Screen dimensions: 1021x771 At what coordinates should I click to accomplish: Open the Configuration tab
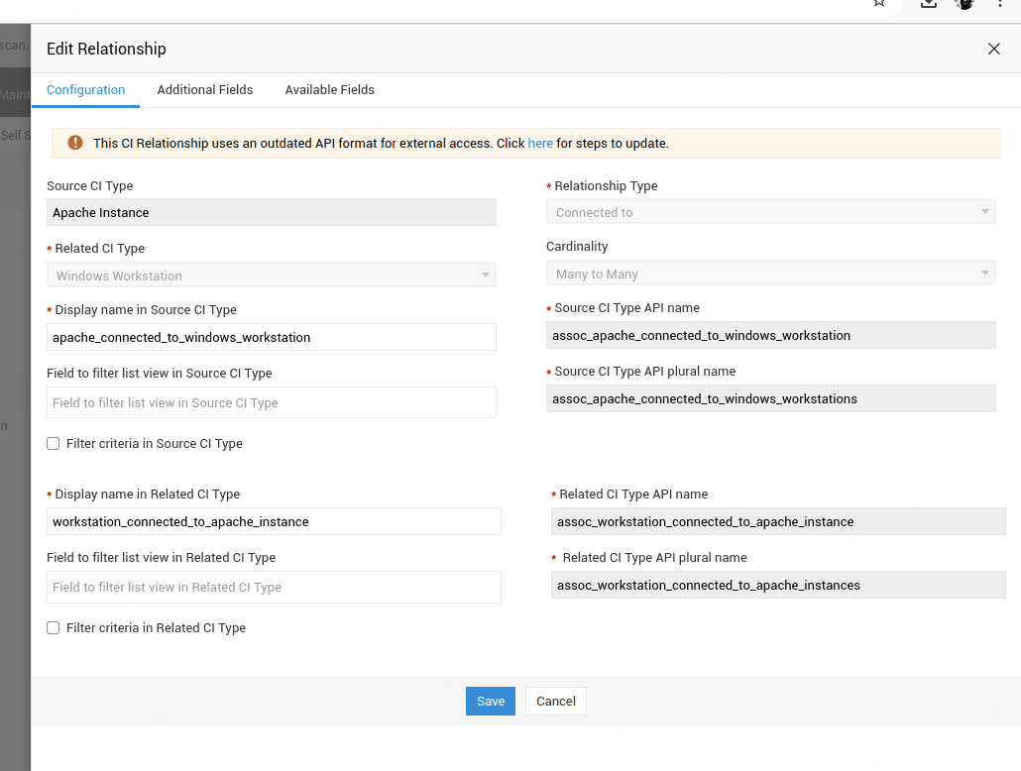coord(86,90)
